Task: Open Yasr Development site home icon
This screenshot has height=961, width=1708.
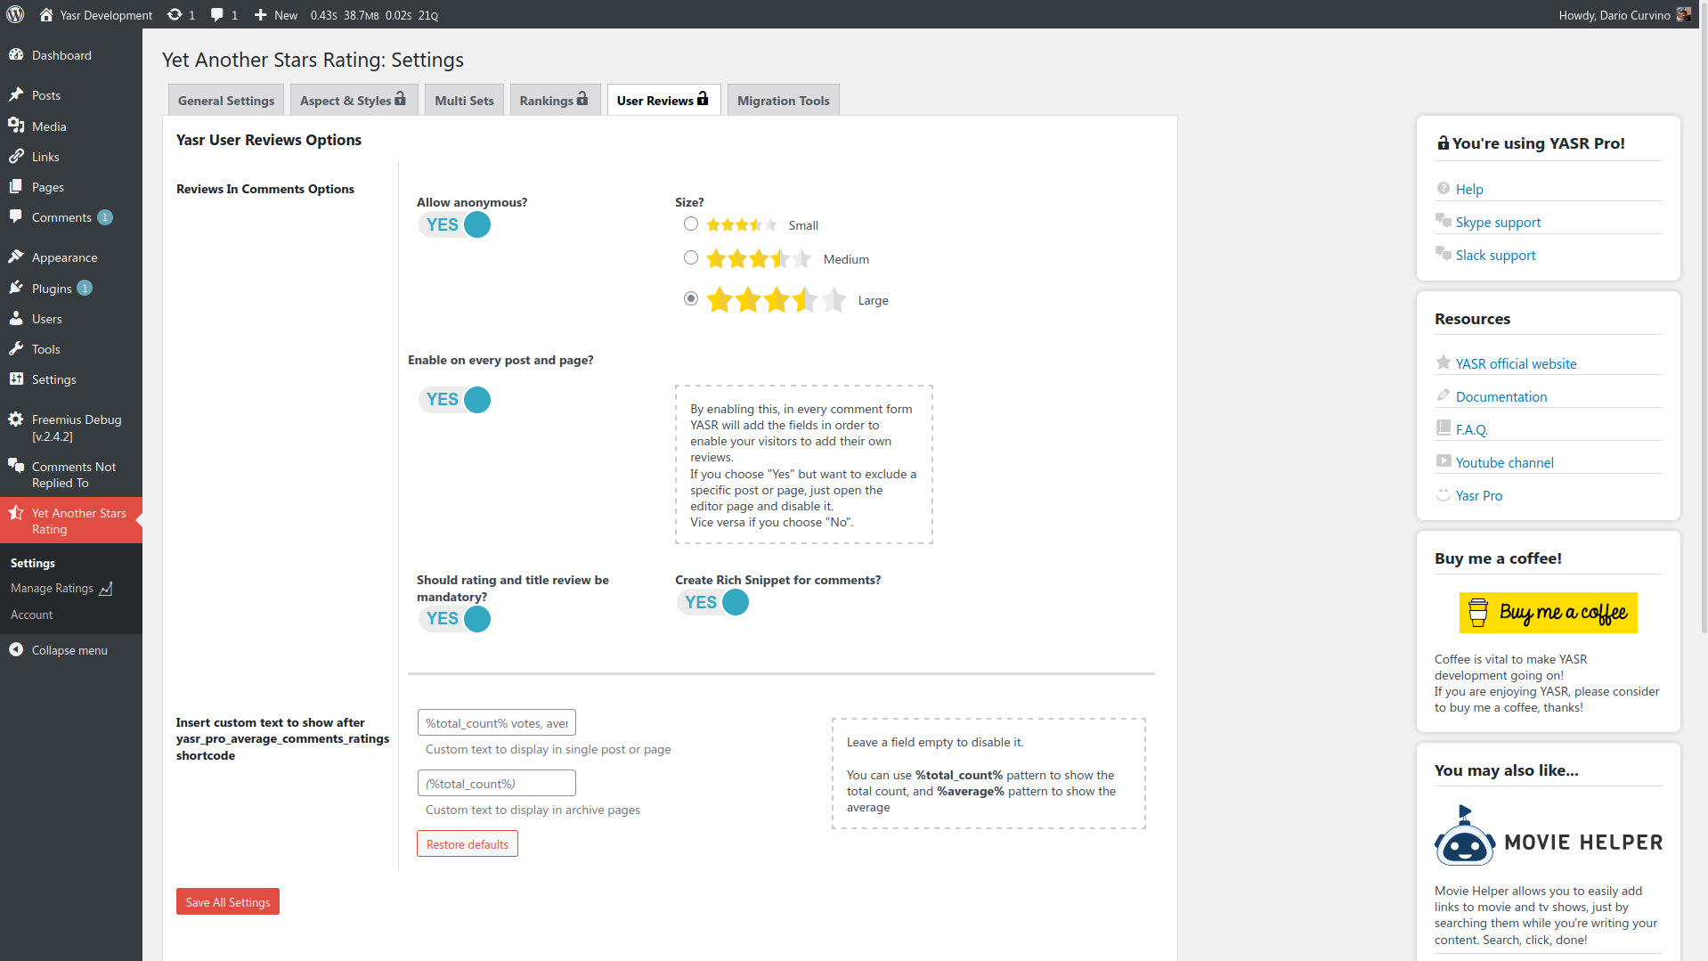Action: [x=46, y=14]
